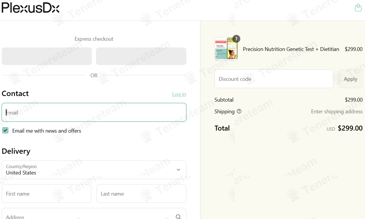This screenshot has width=365, height=219.
Task: Uncheck Email me with news and offers
Action: (x=5, y=131)
